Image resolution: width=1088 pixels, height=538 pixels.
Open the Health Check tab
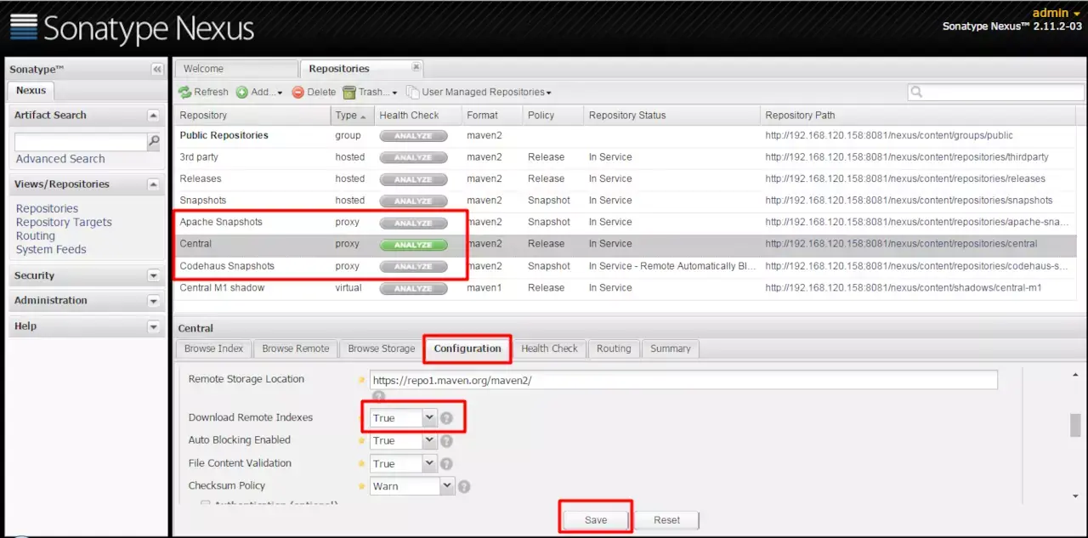[x=549, y=348]
